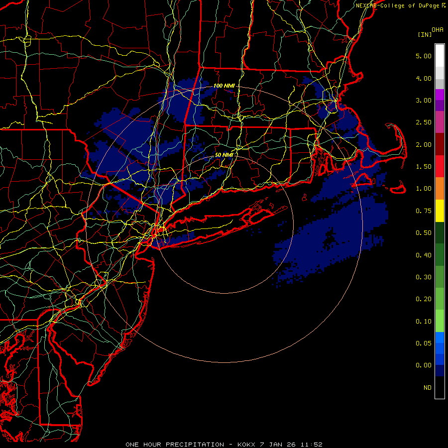This screenshot has width=448, height=448.
Task: Click the NEXLAB-College of DuPage label
Action: pos(401,5)
